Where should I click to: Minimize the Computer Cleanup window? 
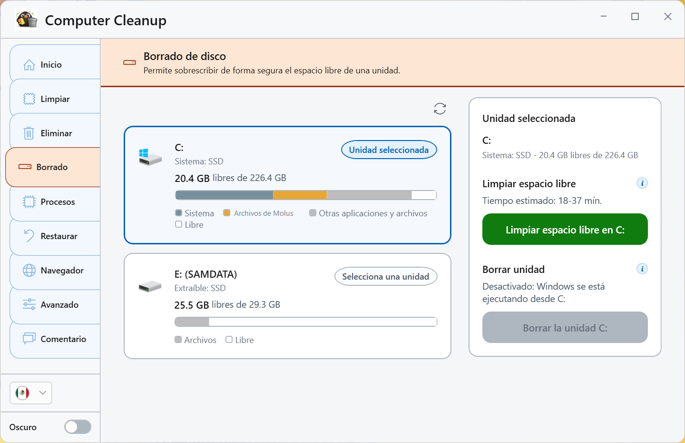604,17
